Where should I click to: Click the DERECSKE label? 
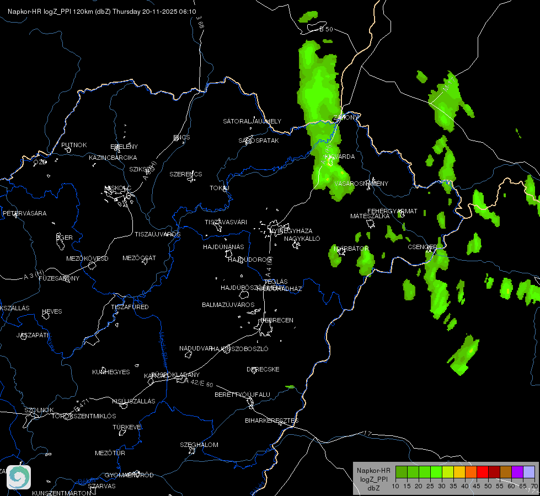(x=263, y=369)
